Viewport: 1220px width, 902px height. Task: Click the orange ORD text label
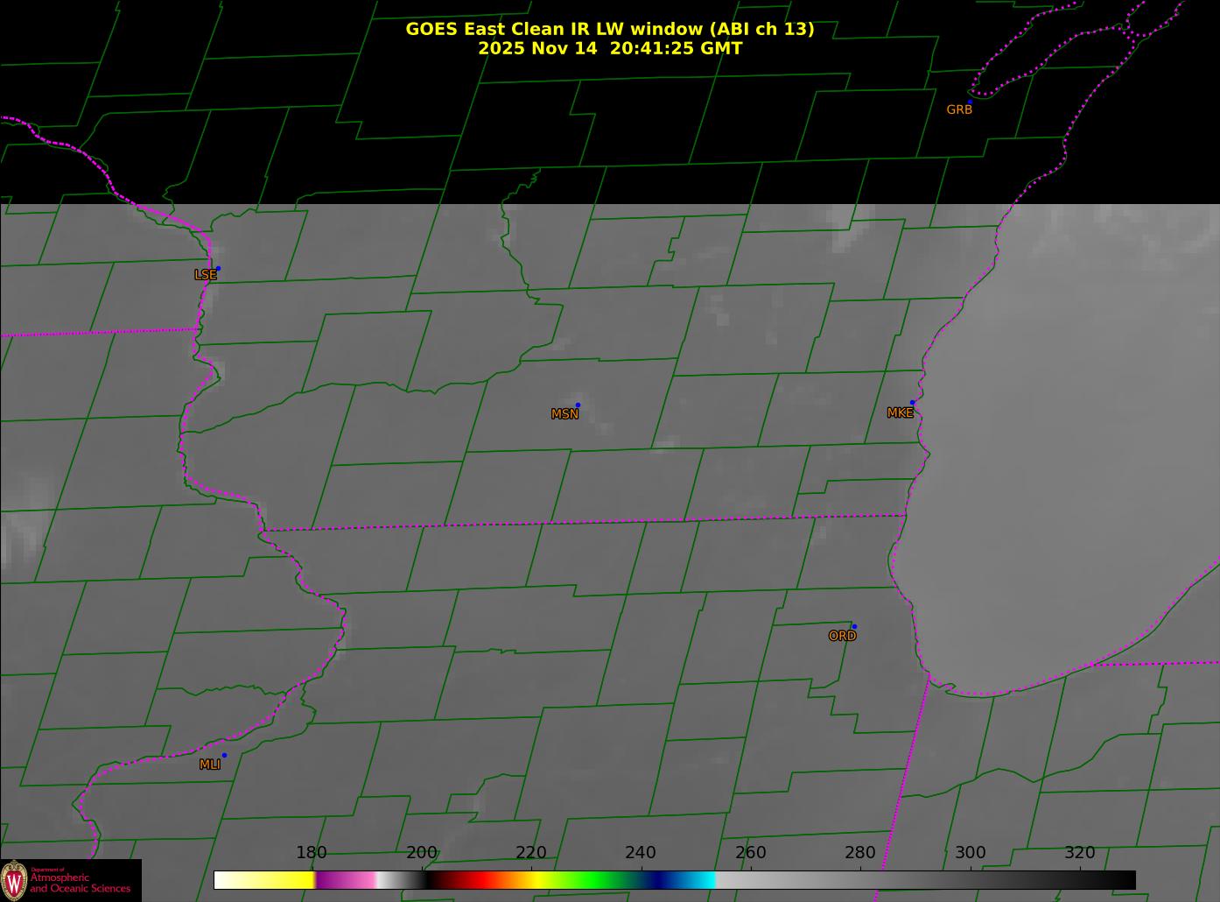coord(842,637)
